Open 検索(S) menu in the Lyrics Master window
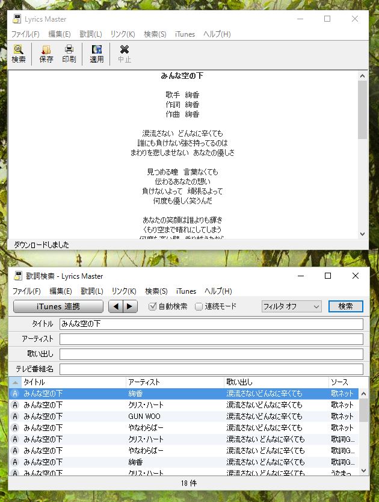This screenshot has width=379, height=502. pyautogui.click(x=155, y=34)
